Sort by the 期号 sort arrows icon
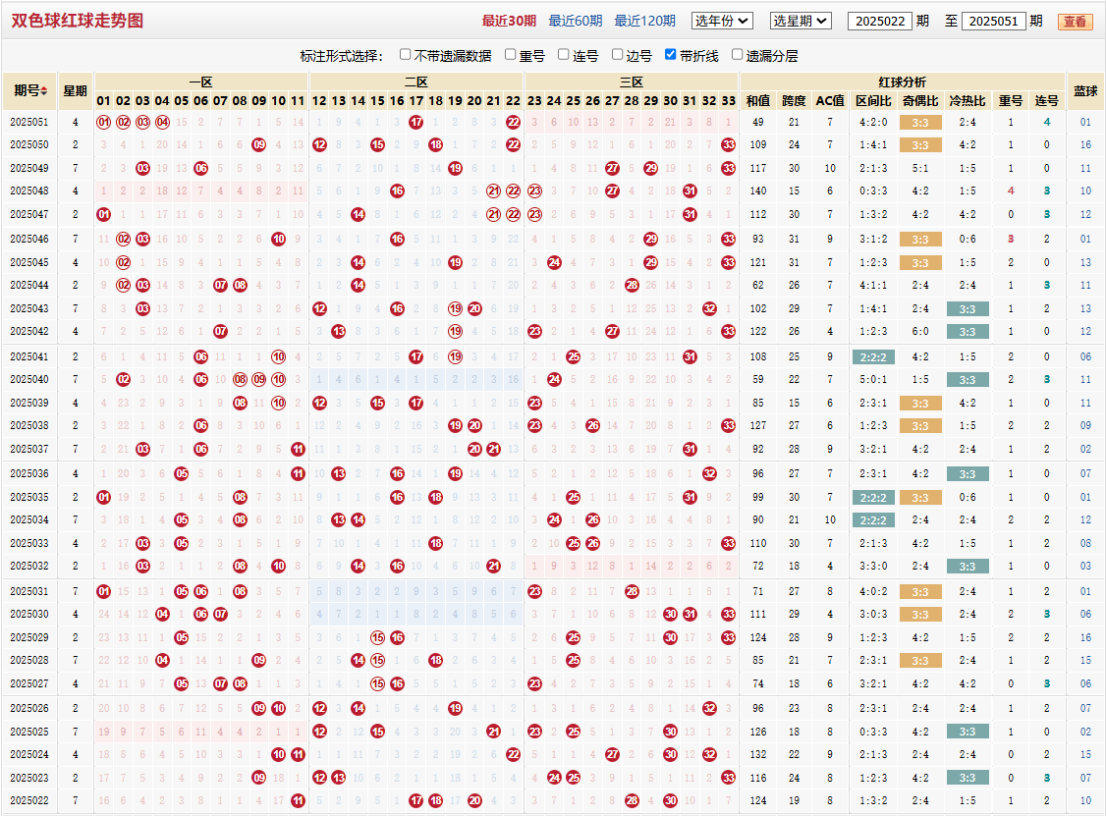 point(44,91)
